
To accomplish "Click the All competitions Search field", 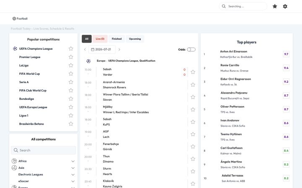I will click(43, 150).
